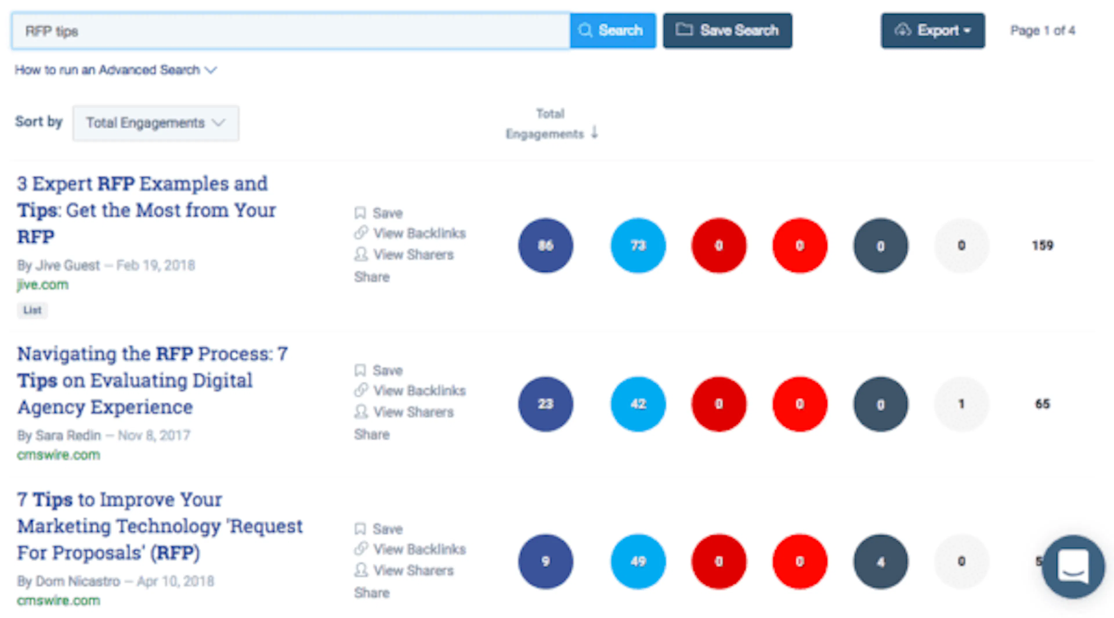Click View Sharers icon for the first article
This screenshot has height=618, width=1114.
(x=361, y=255)
